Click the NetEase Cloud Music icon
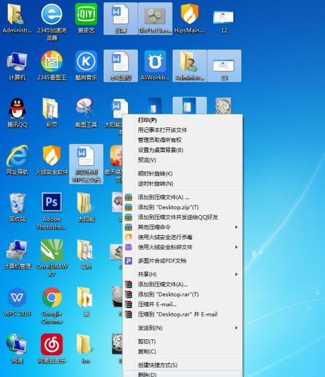This screenshot has height=377, width=325. point(51,348)
